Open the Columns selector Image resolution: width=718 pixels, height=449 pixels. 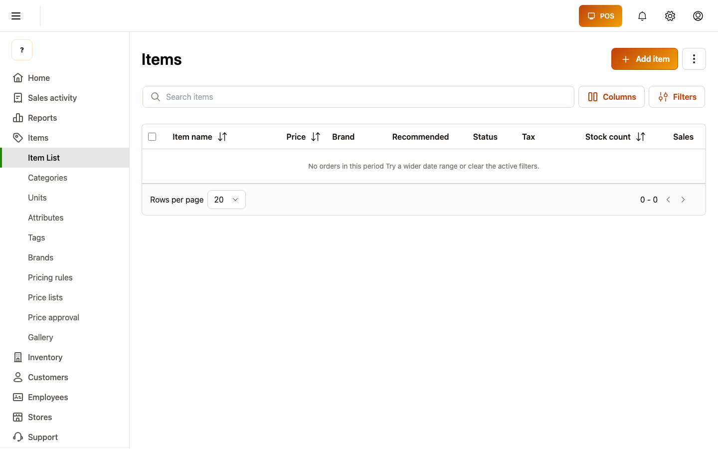click(x=611, y=97)
